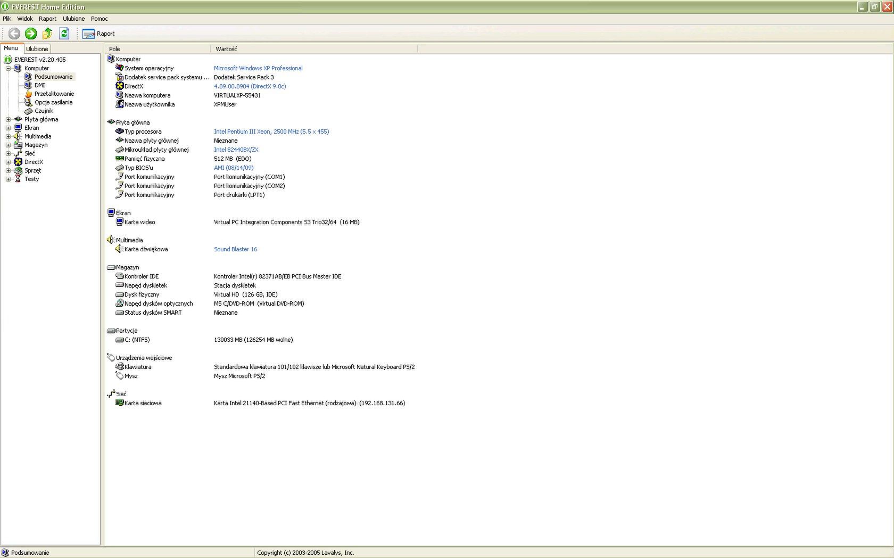Viewport: 894px width, 558px height.
Task: Open the Intel 82440BX/ZX chipset link
Action: point(236,150)
